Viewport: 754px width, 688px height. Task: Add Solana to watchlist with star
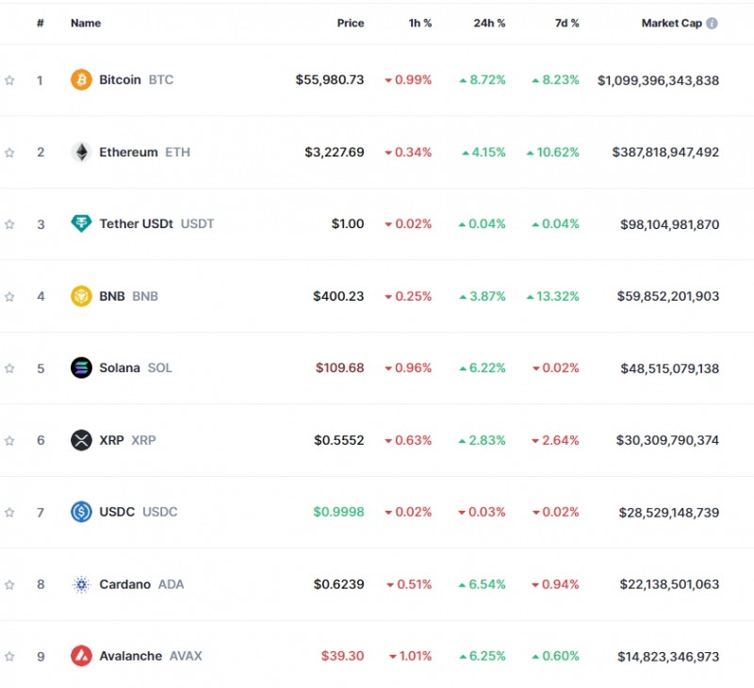point(9,369)
